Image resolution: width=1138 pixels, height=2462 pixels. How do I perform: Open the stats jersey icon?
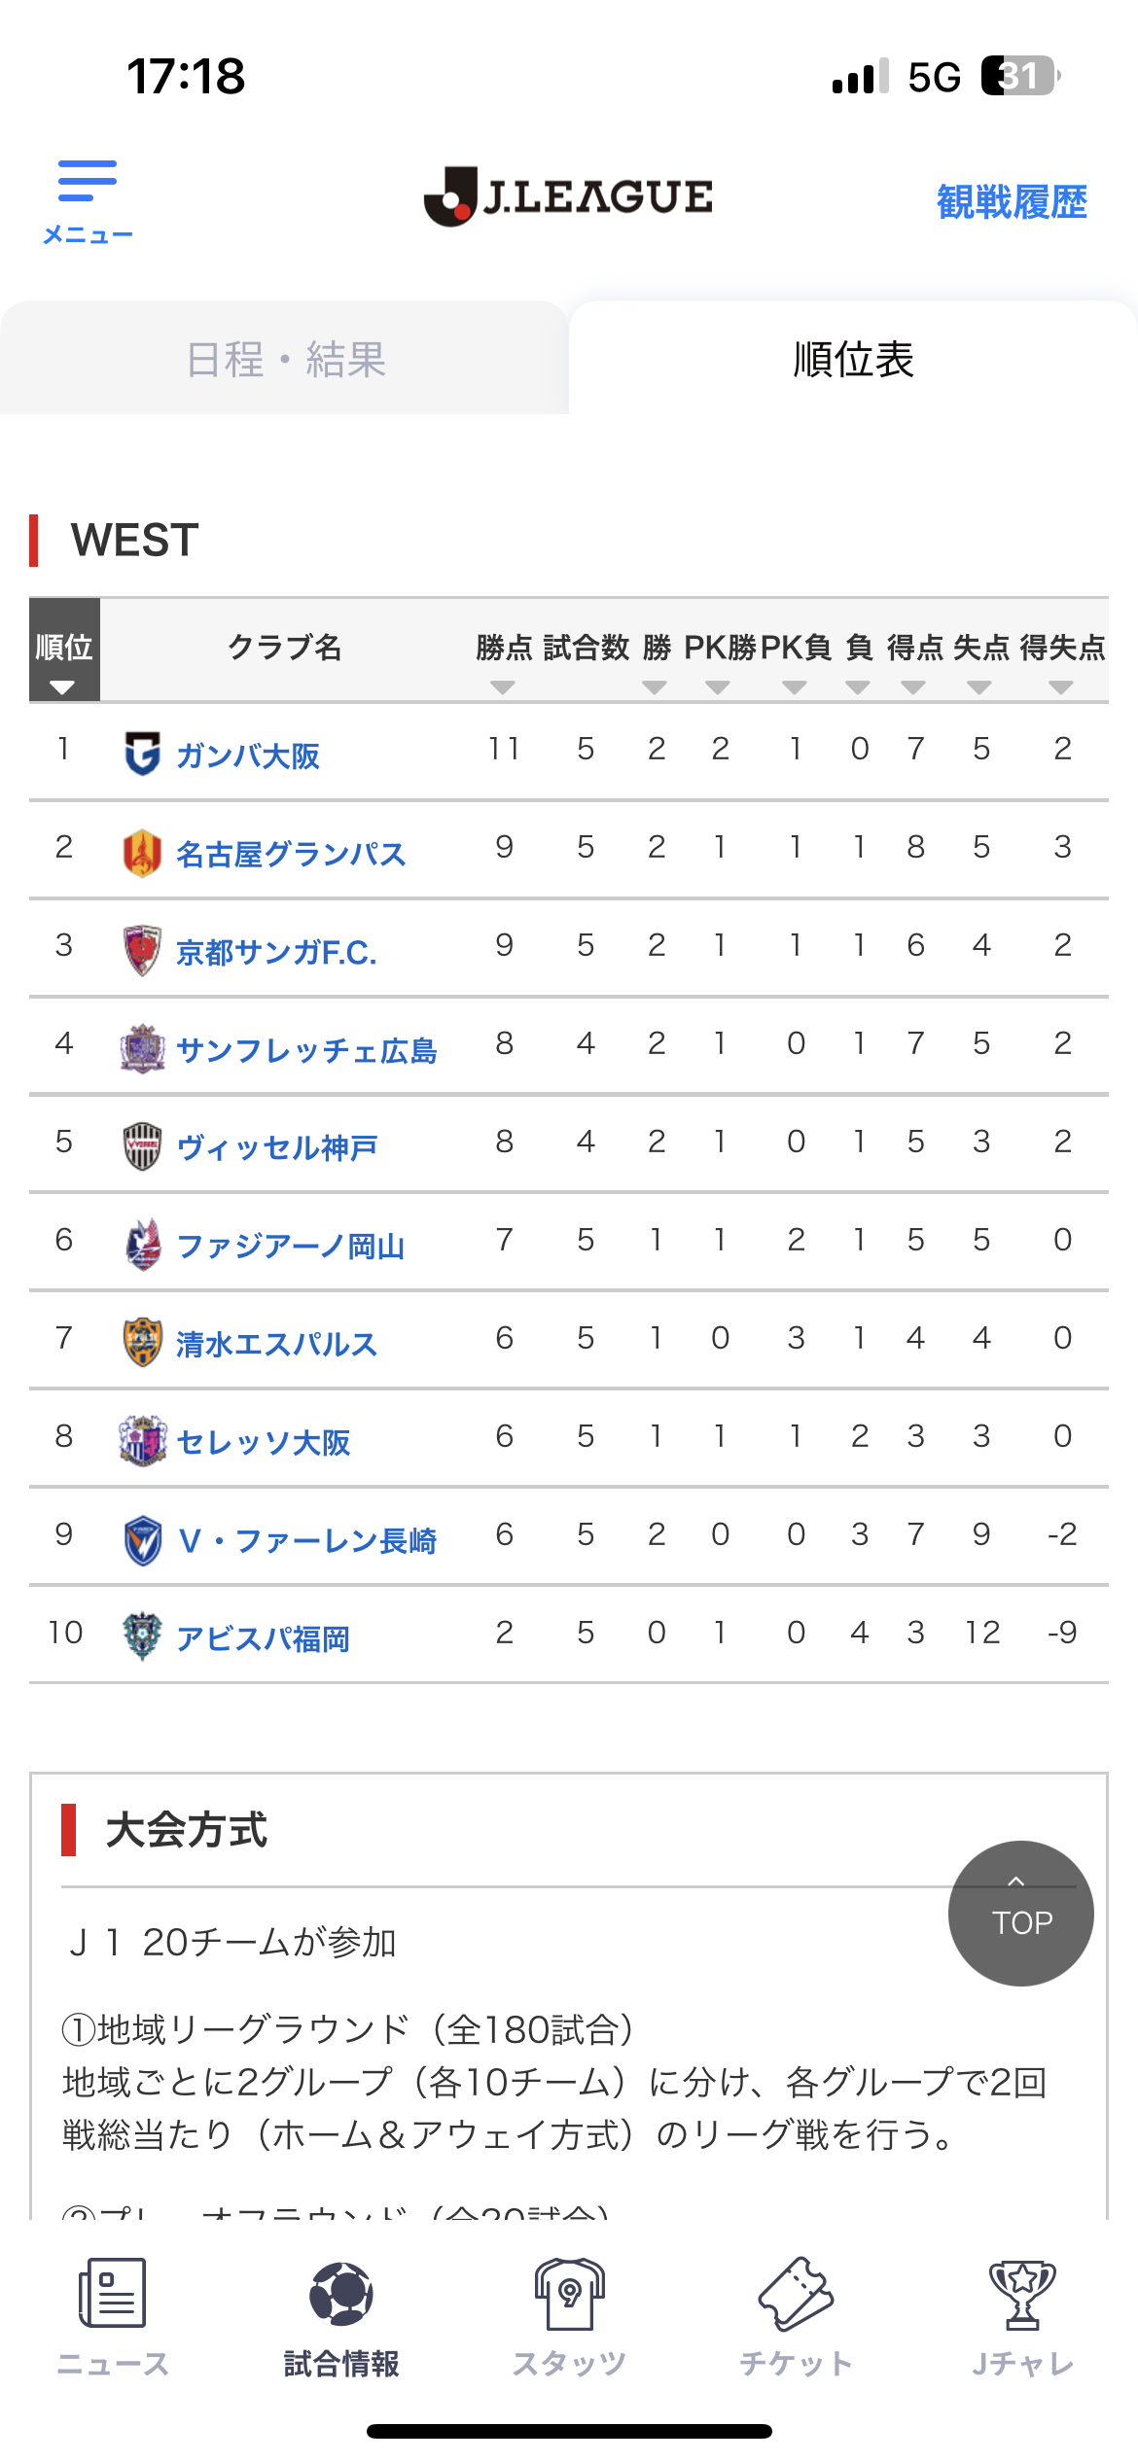tap(569, 2295)
